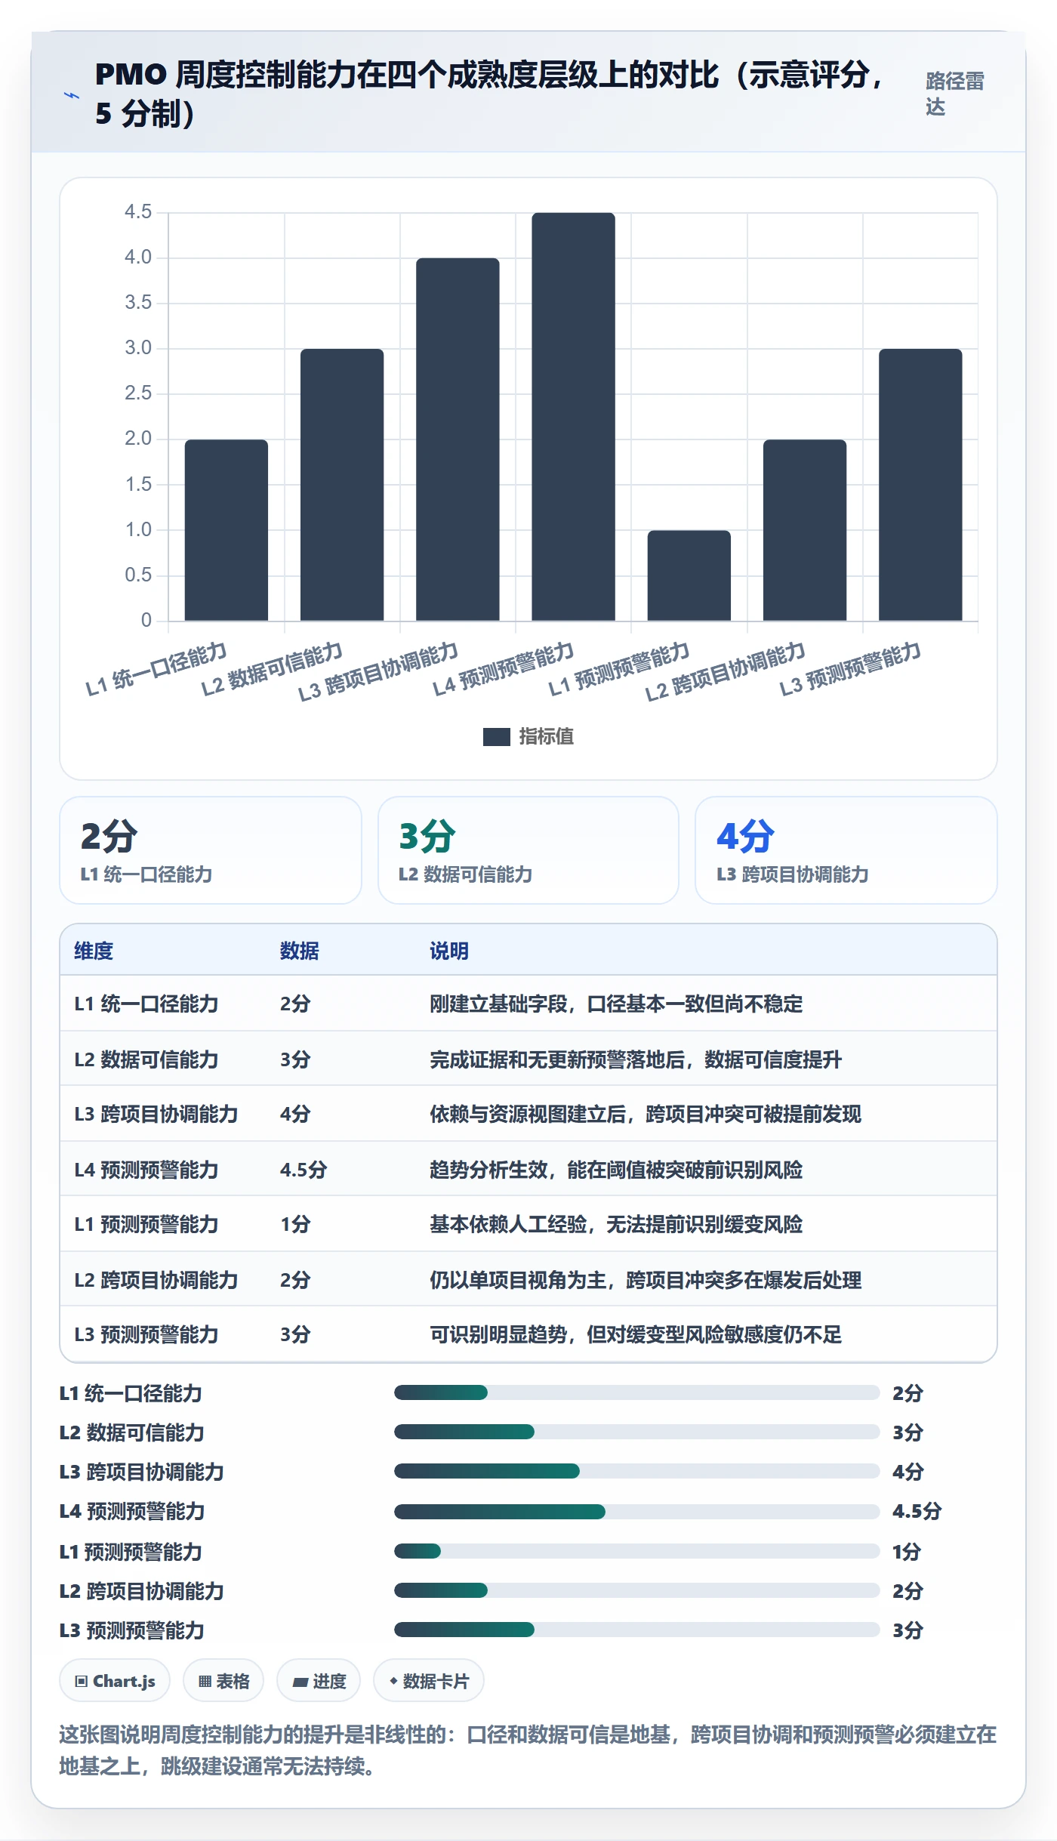Click table text 仍以单项目视角为主，跨项目冲突多在爆发后处理
This screenshot has height=1841, width=1057.
(646, 1280)
